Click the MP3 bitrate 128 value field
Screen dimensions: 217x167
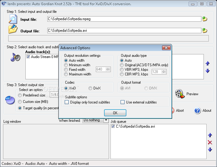coord(157,71)
